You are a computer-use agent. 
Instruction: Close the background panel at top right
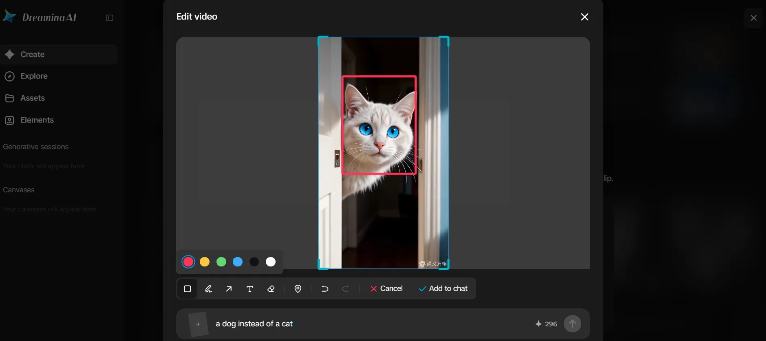pyautogui.click(x=753, y=18)
